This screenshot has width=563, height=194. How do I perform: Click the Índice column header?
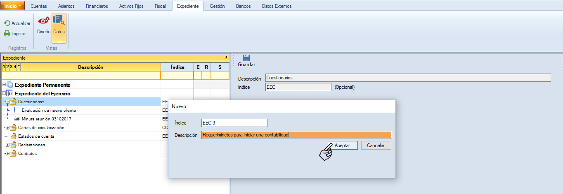pos(177,67)
